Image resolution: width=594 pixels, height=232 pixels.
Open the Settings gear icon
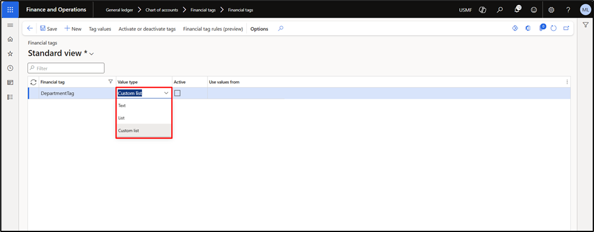pos(551,10)
